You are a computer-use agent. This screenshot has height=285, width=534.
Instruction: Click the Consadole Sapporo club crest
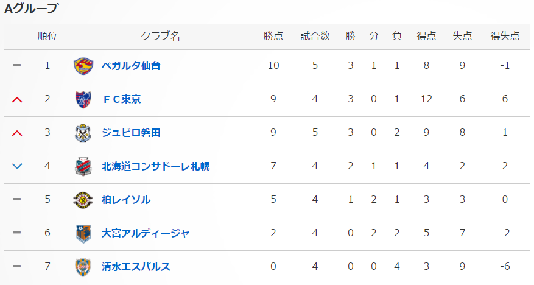pyautogui.click(x=83, y=166)
